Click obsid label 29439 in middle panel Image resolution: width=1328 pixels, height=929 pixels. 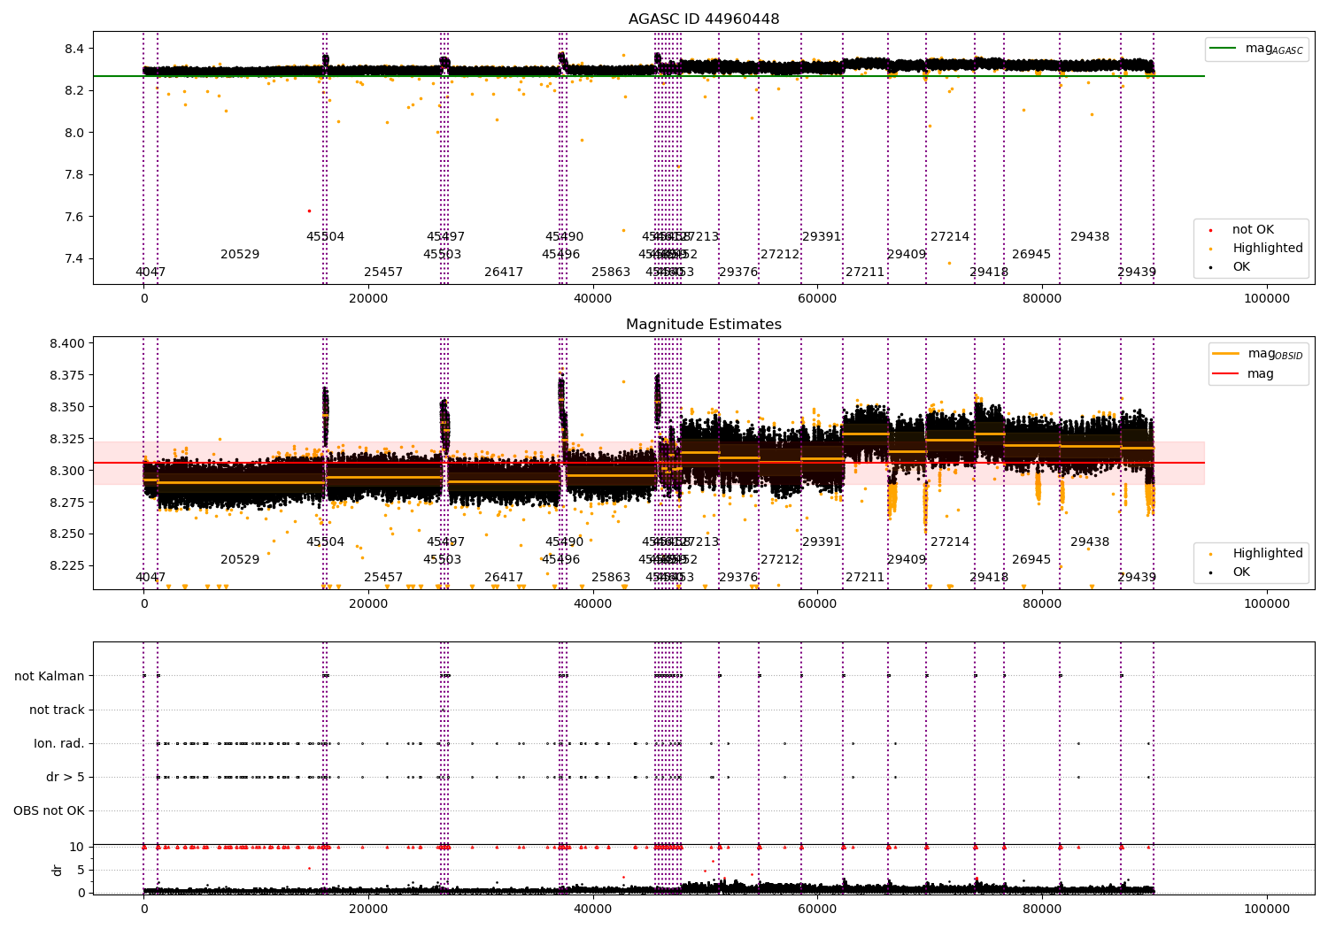(1137, 578)
